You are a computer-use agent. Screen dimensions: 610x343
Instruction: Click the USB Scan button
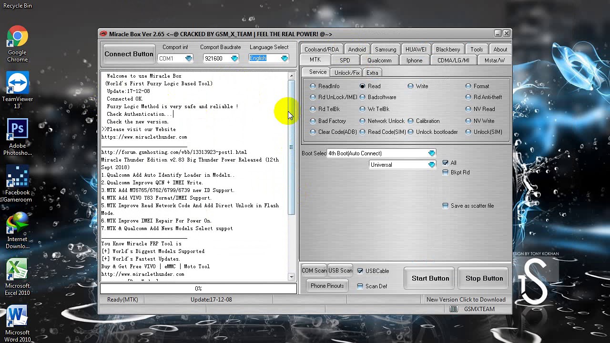coord(340,271)
